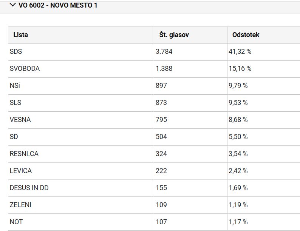This screenshot has height=231, width=300.
Task: Select the NOT list row
Action: (x=154, y=222)
